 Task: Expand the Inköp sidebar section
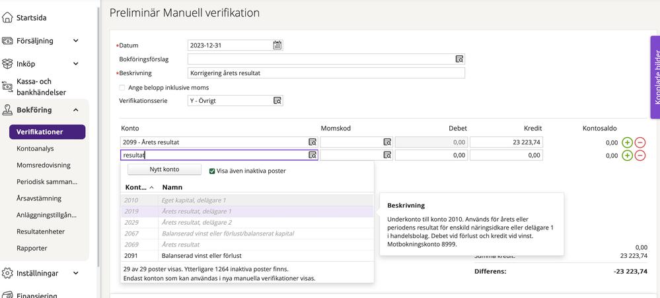[75, 64]
